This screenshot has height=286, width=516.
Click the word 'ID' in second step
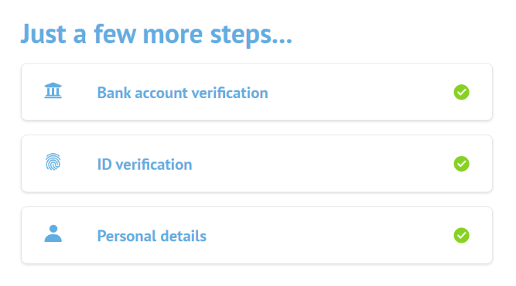coord(104,165)
